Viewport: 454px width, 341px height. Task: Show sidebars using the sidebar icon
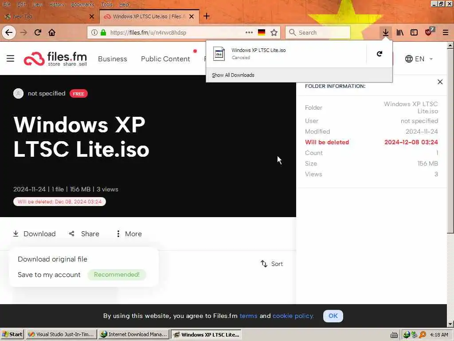414,32
